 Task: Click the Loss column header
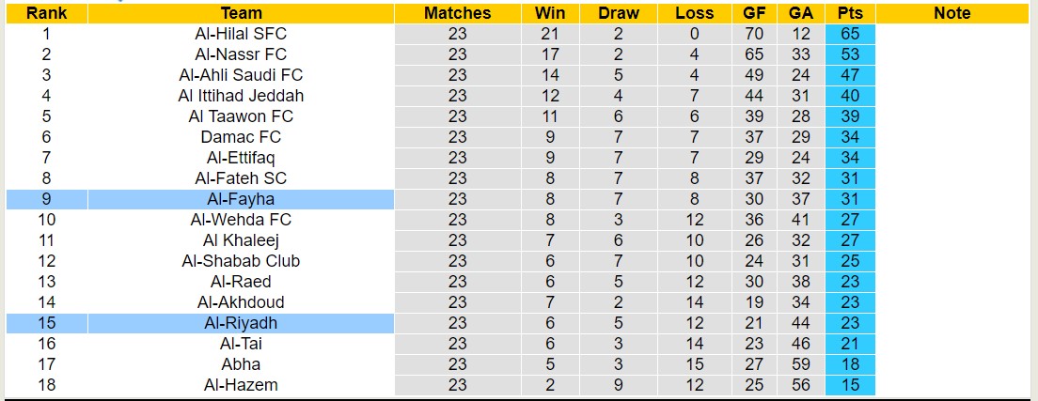pos(694,13)
